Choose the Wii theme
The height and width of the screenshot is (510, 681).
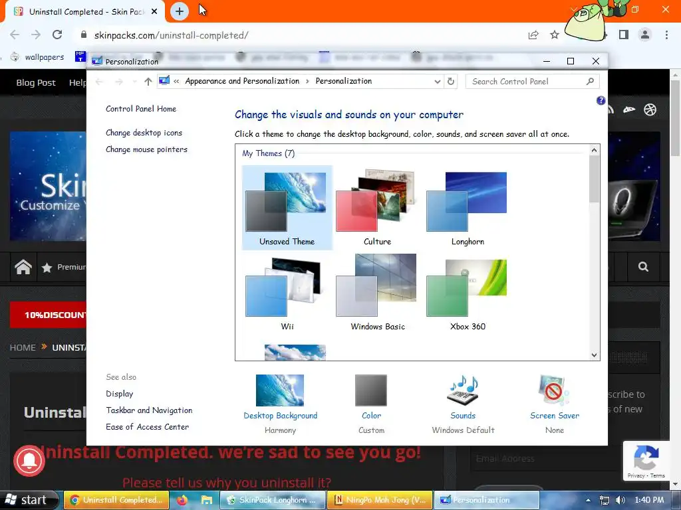coord(287,292)
